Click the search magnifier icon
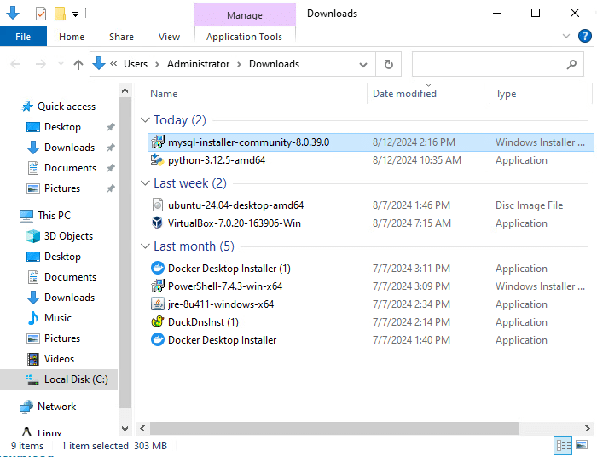 pos(571,64)
